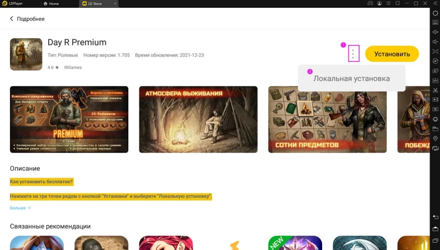This screenshot has height=250, width=440.
Task: Toggle fullscreen mode from sidebar
Action: [x=435, y=51]
